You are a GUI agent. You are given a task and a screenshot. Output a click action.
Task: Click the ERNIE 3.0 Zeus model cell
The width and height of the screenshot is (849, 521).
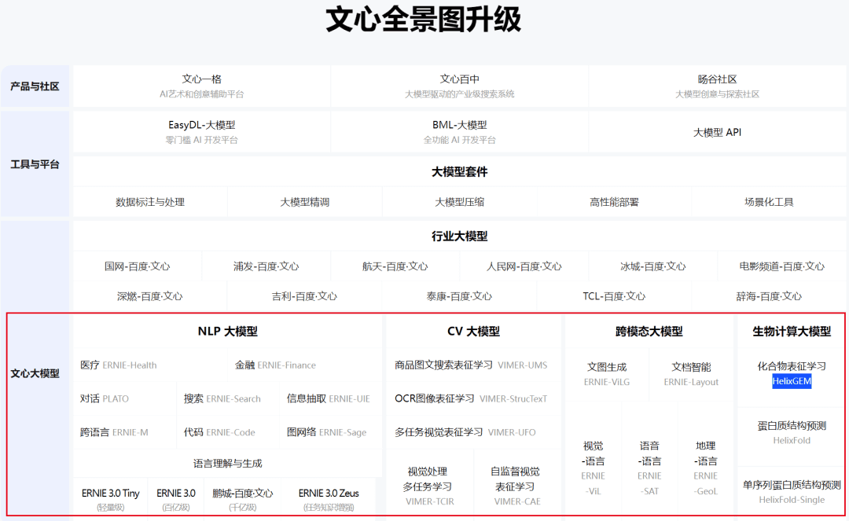(x=329, y=498)
